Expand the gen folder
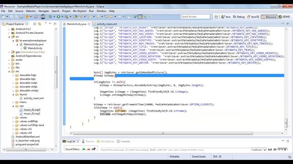Viewport: 293px width, 164px height. click(9, 52)
